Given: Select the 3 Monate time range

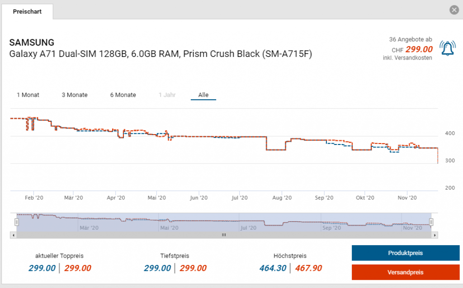Looking at the screenshot, I should point(75,95).
